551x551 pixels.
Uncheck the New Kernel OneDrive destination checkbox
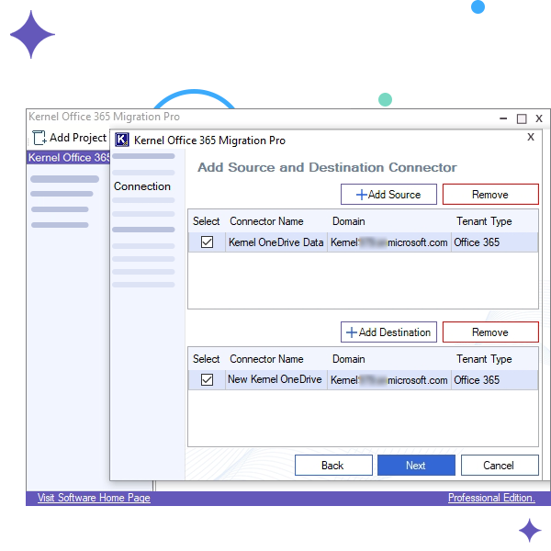coord(207,379)
